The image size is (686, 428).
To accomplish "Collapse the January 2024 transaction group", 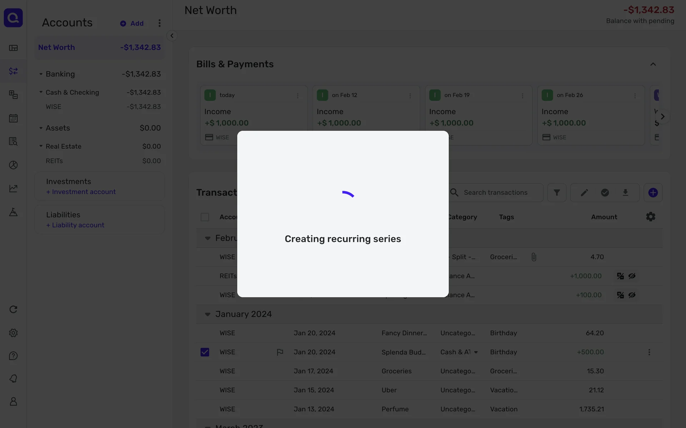I will (208, 315).
